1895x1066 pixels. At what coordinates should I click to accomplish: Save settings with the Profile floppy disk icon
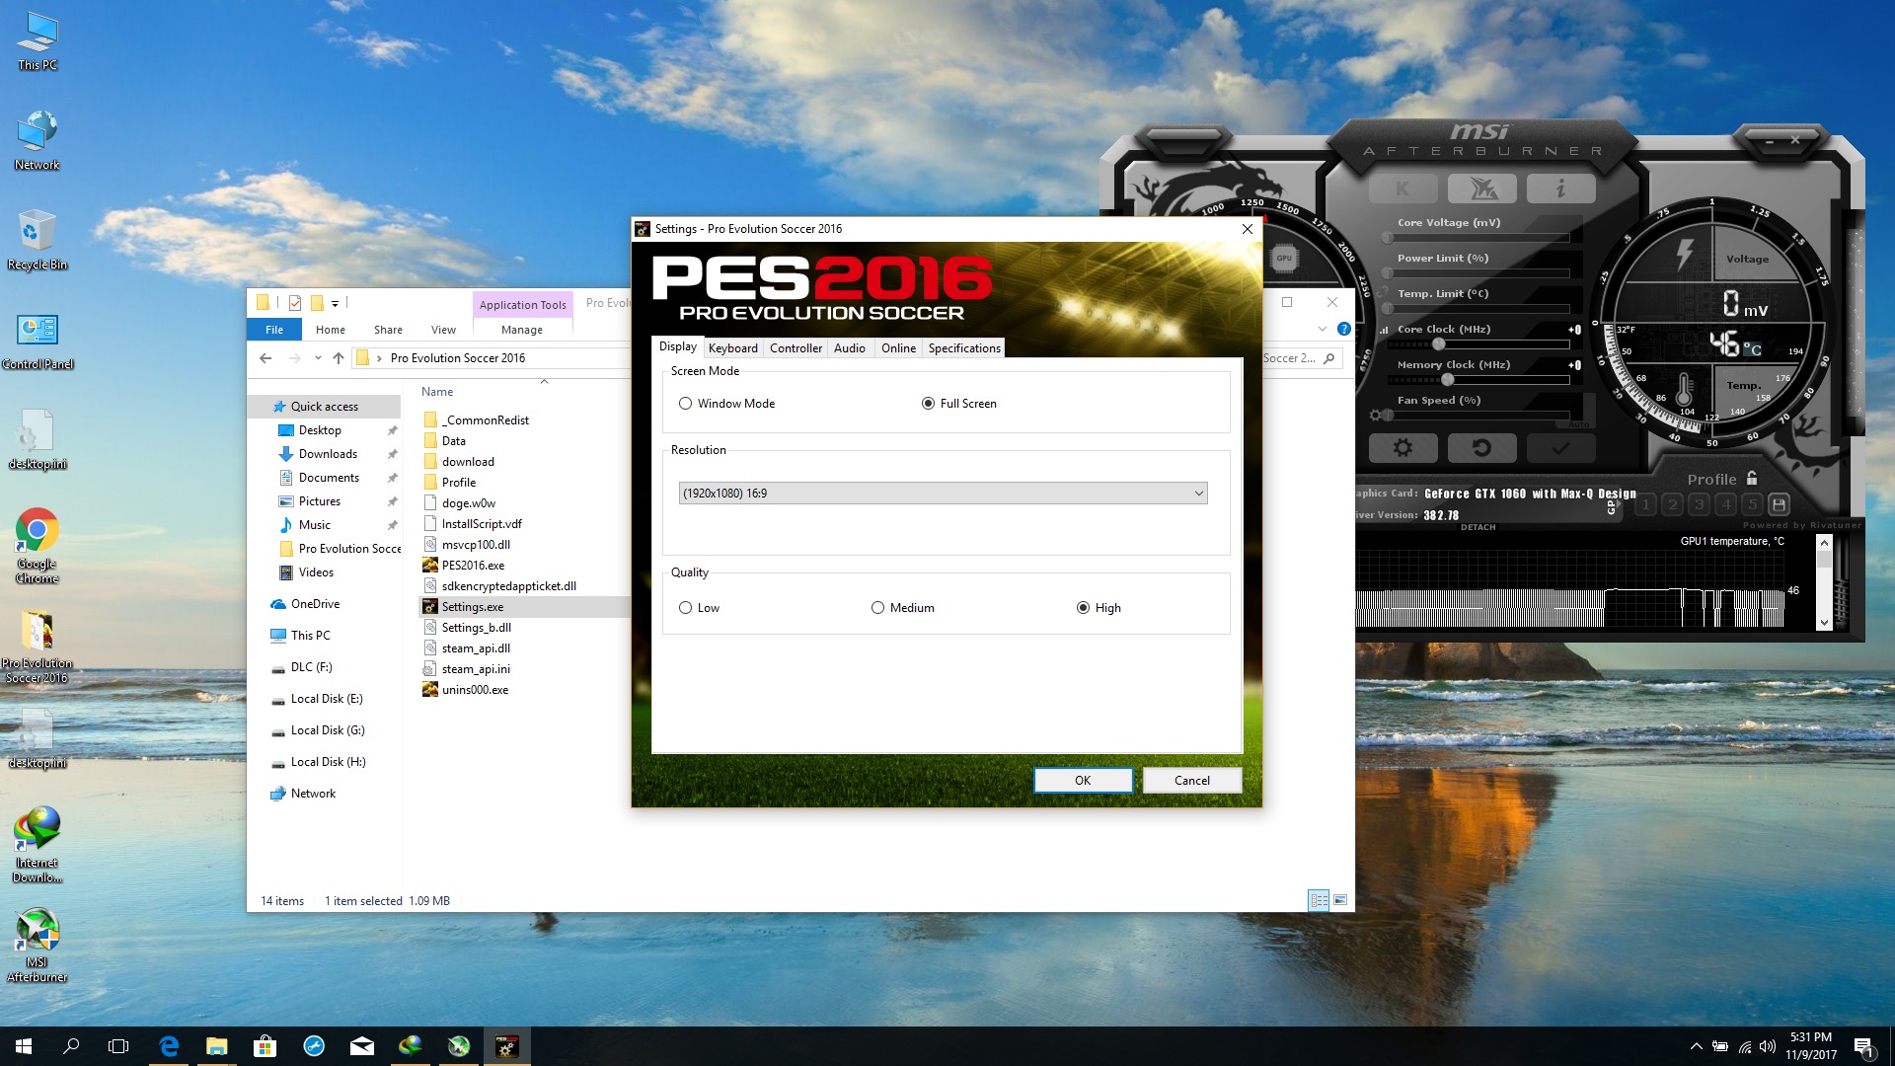(x=1779, y=504)
